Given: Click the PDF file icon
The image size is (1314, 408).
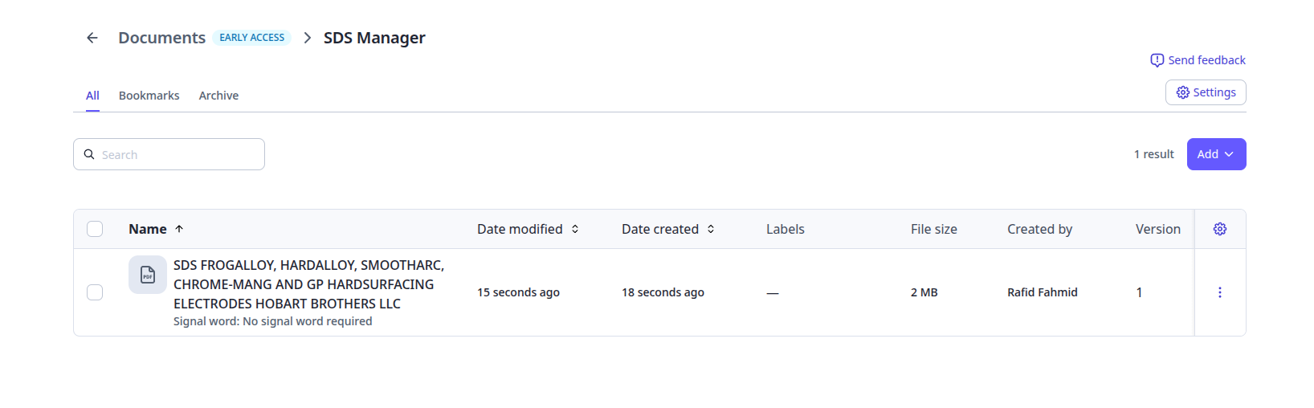Looking at the screenshot, I should pos(148,275).
